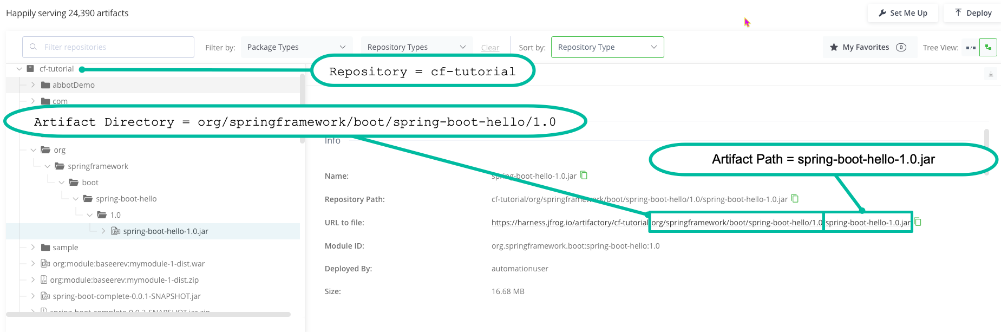Click the download arrow icon
The width and height of the screenshot is (1001, 332).
[x=991, y=74]
